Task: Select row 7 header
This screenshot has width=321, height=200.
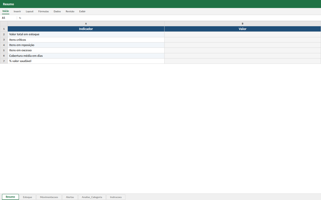Action: pos(4,61)
